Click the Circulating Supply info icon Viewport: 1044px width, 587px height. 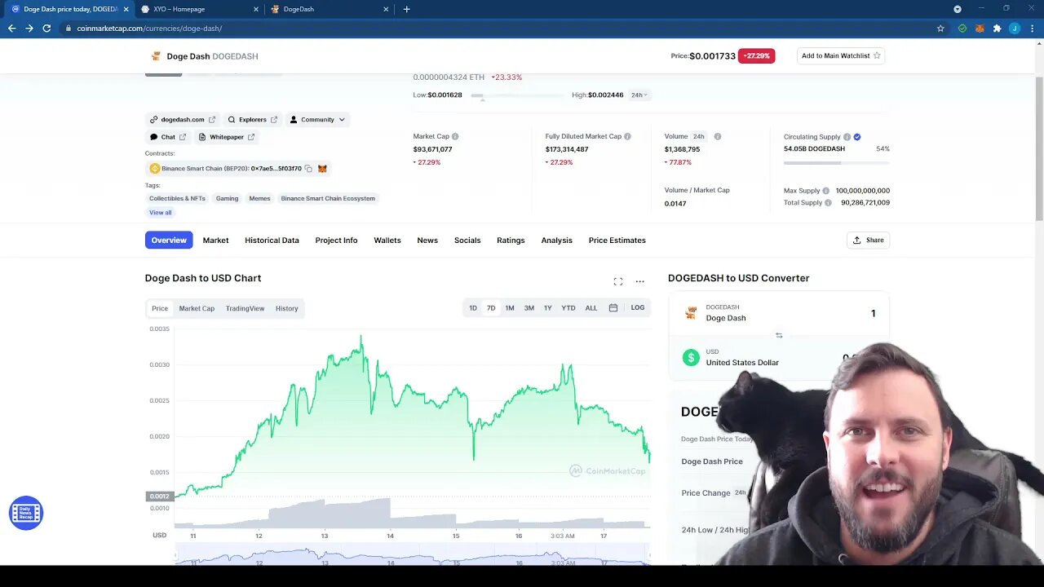tap(847, 137)
